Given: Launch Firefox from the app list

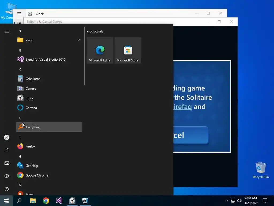Looking at the screenshot, I should (x=49, y=146).
